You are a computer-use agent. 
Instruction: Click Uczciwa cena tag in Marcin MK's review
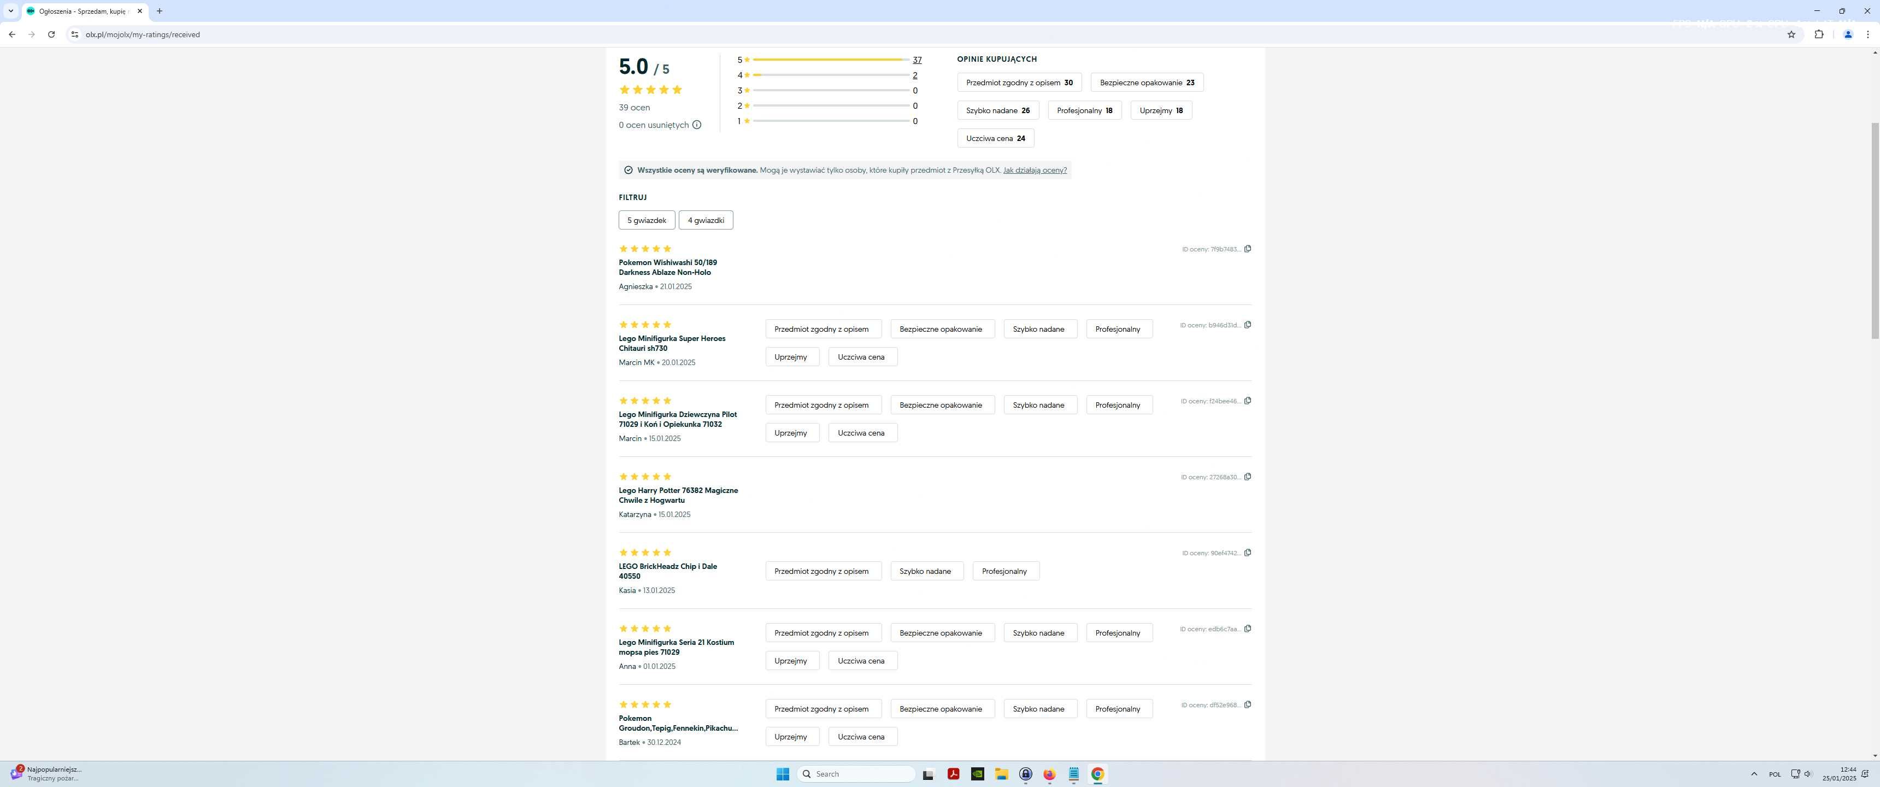862,357
